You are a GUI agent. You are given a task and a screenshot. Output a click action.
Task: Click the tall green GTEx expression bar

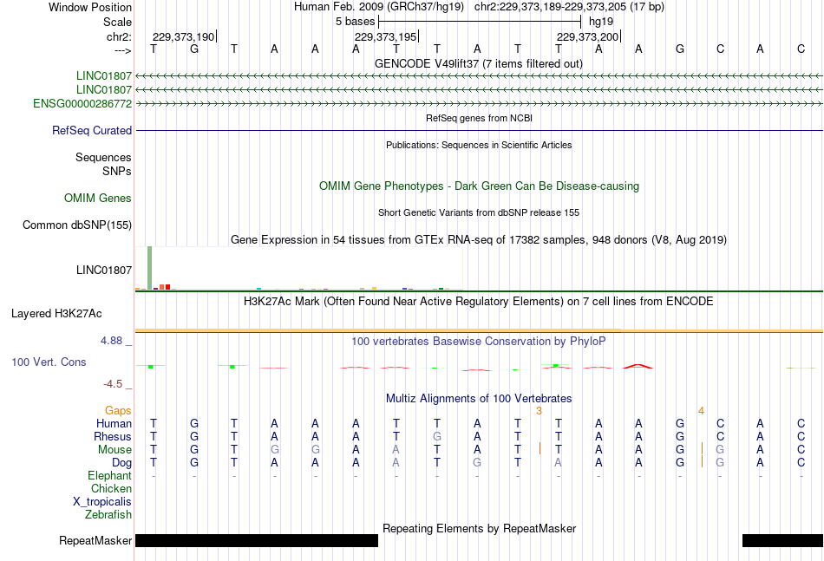pos(150,267)
